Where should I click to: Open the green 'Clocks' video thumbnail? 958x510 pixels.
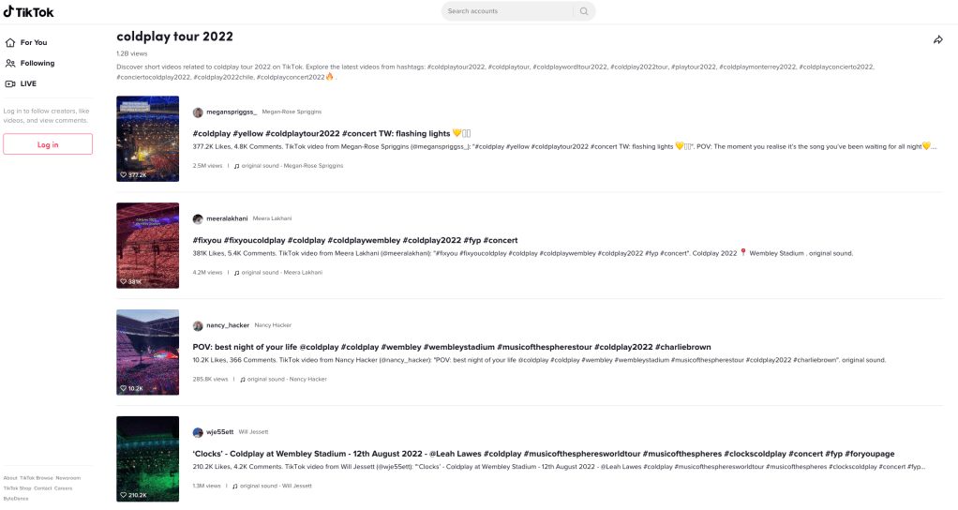147,458
